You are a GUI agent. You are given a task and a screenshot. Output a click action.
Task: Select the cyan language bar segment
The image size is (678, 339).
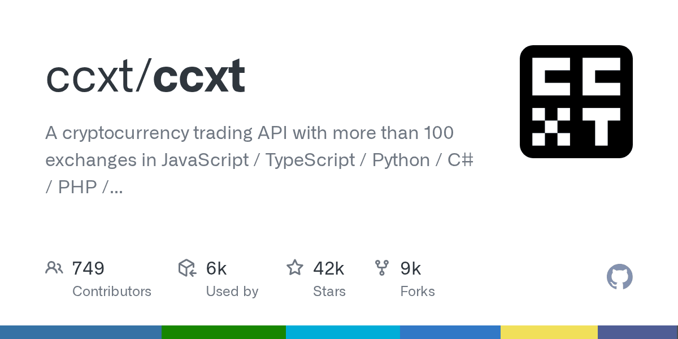342,332
